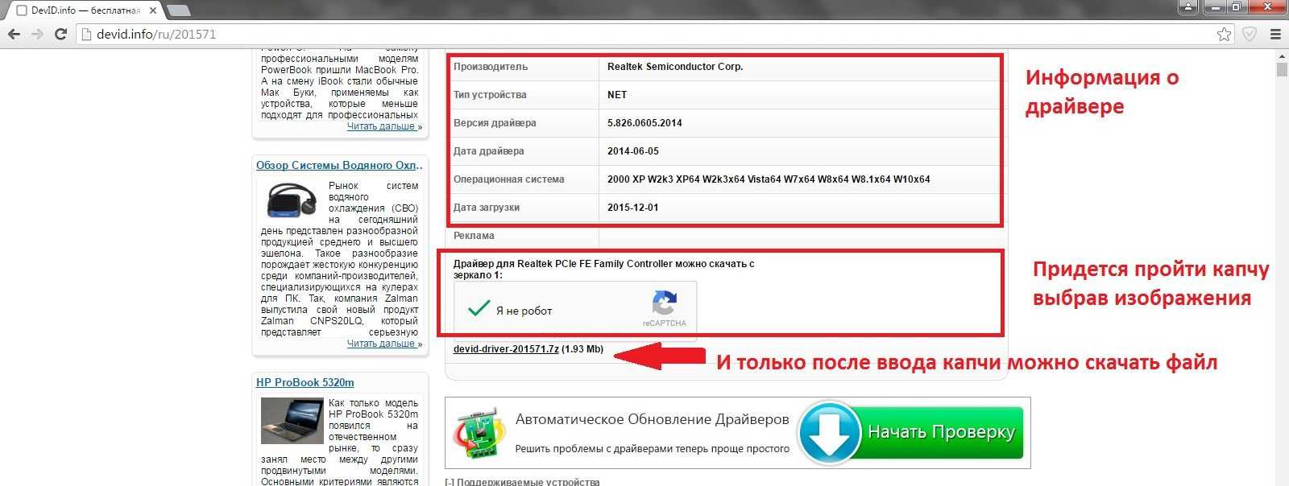Click the page vertical scrollbar thumb
1289x486 pixels.
[1282, 69]
